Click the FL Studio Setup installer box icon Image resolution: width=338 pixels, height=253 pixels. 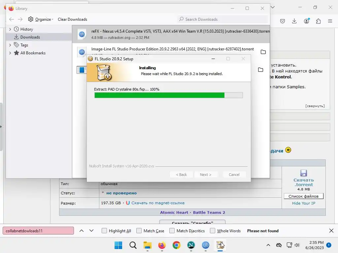coord(104,72)
